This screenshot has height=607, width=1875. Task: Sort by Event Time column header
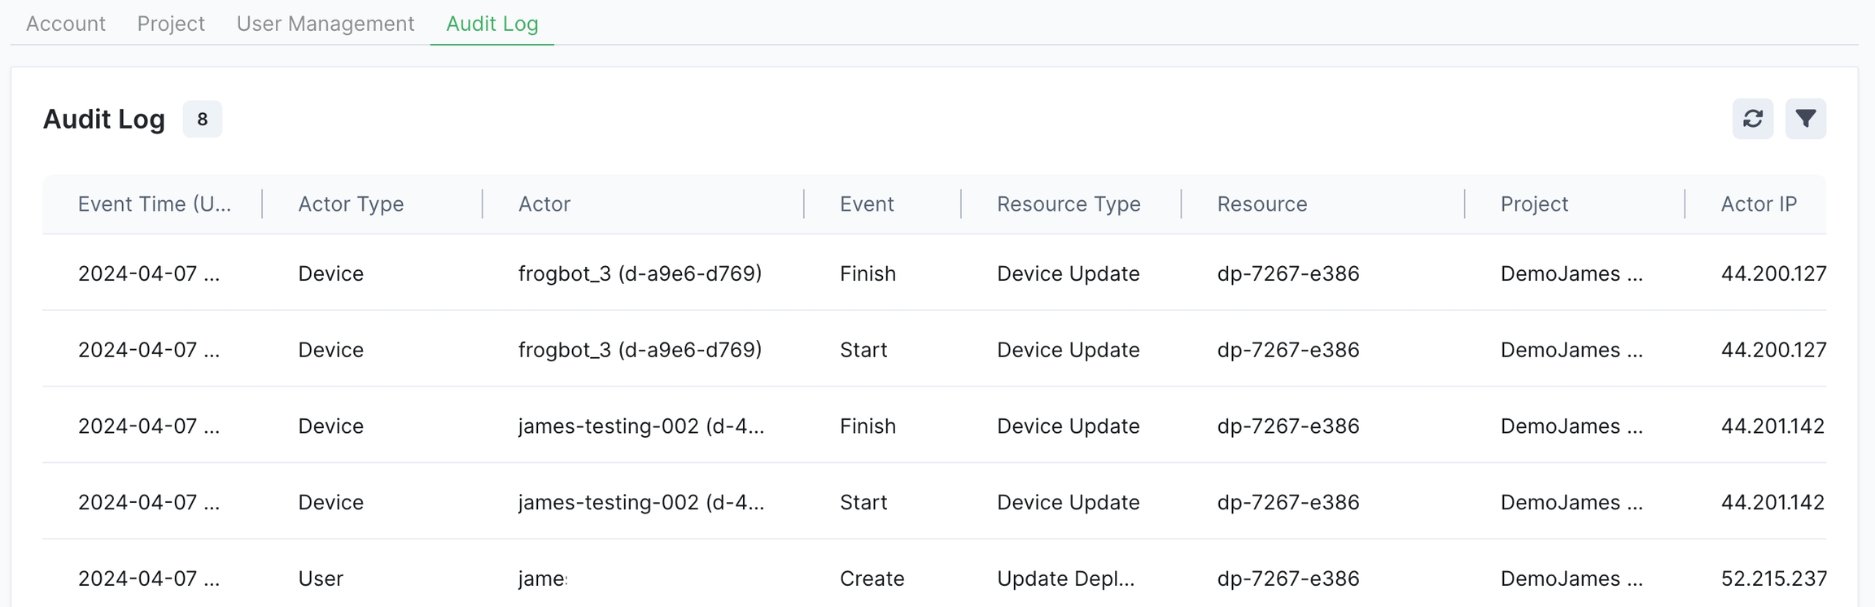[x=154, y=203]
